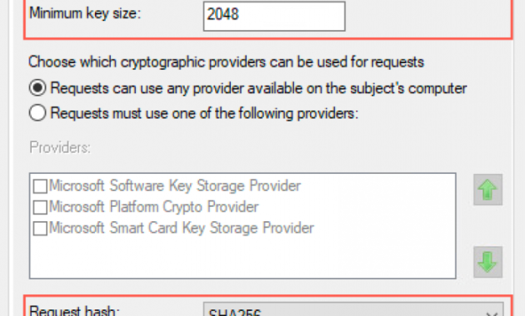The height and width of the screenshot is (316, 525).
Task: Enable Microsoft Smart Card Key Storage Provider
Action: [x=40, y=229]
